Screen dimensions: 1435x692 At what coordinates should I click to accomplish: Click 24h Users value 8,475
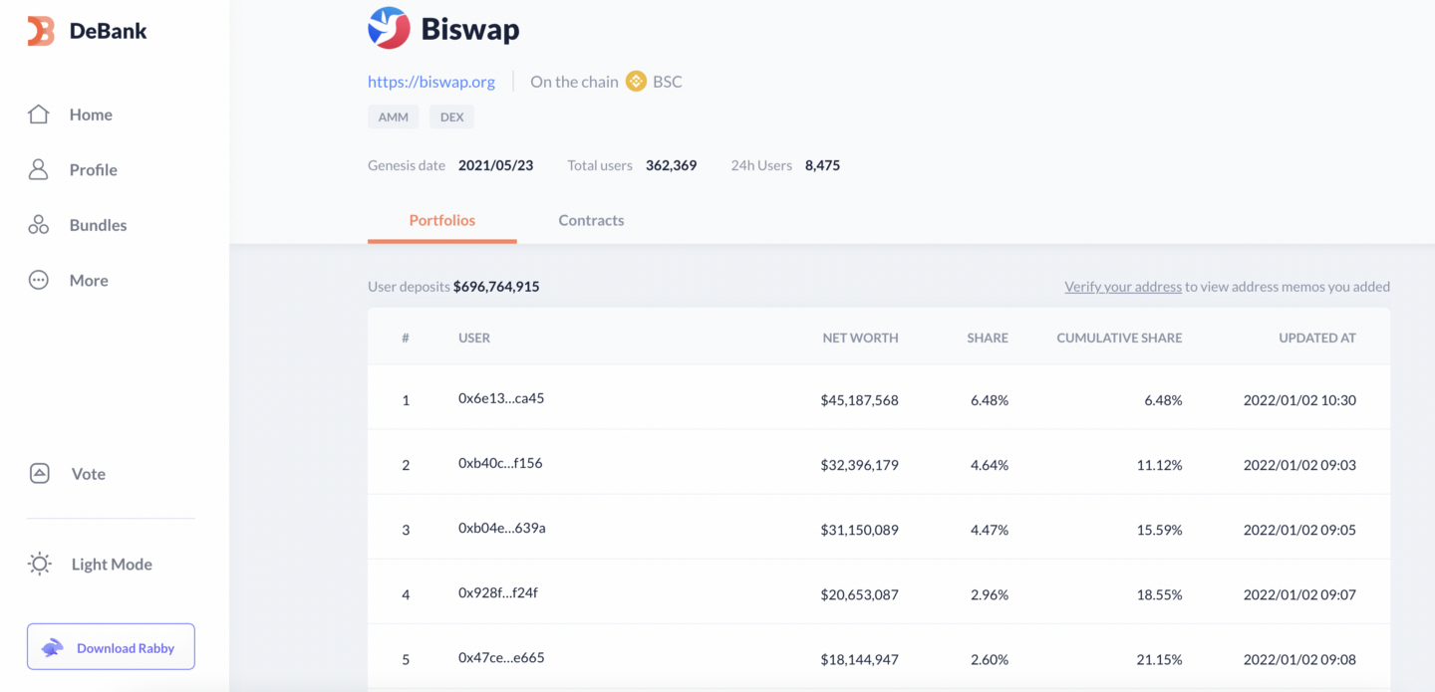[822, 165]
